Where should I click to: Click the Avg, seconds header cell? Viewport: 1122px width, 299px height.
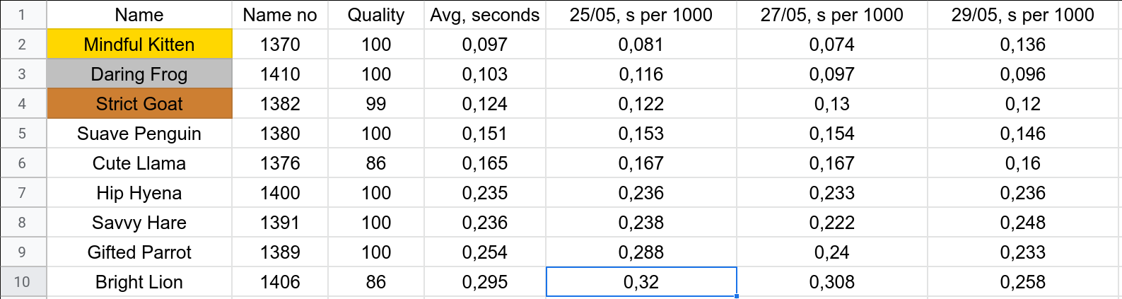tap(485, 15)
